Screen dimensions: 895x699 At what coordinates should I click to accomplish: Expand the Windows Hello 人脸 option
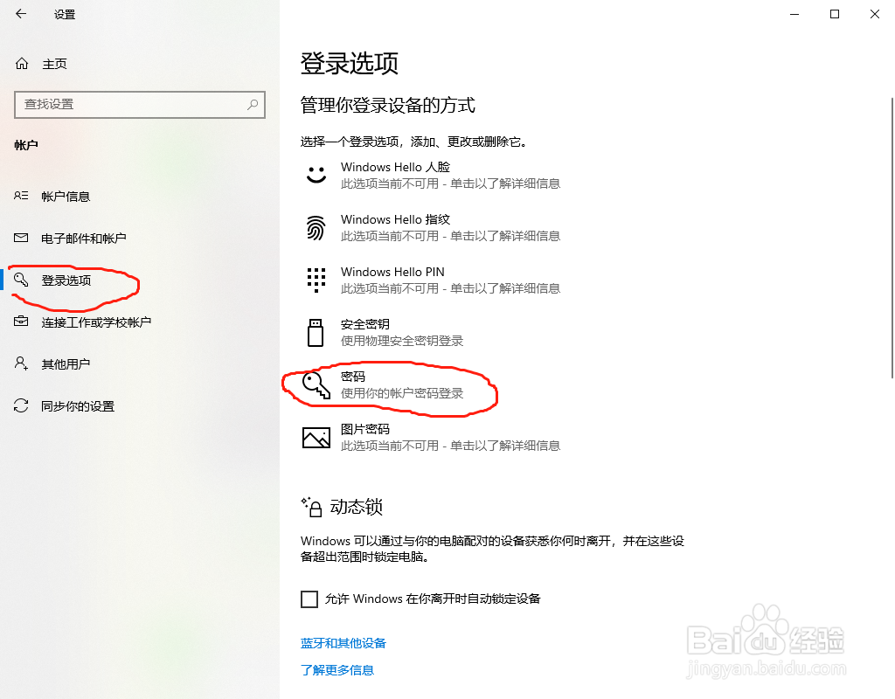[x=431, y=175]
